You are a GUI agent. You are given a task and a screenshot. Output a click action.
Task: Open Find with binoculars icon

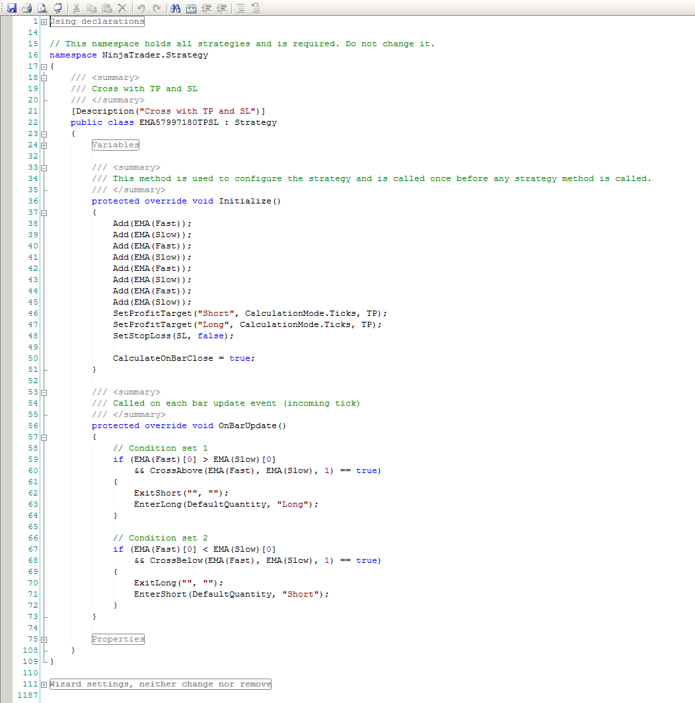click(x=175, y=8)
